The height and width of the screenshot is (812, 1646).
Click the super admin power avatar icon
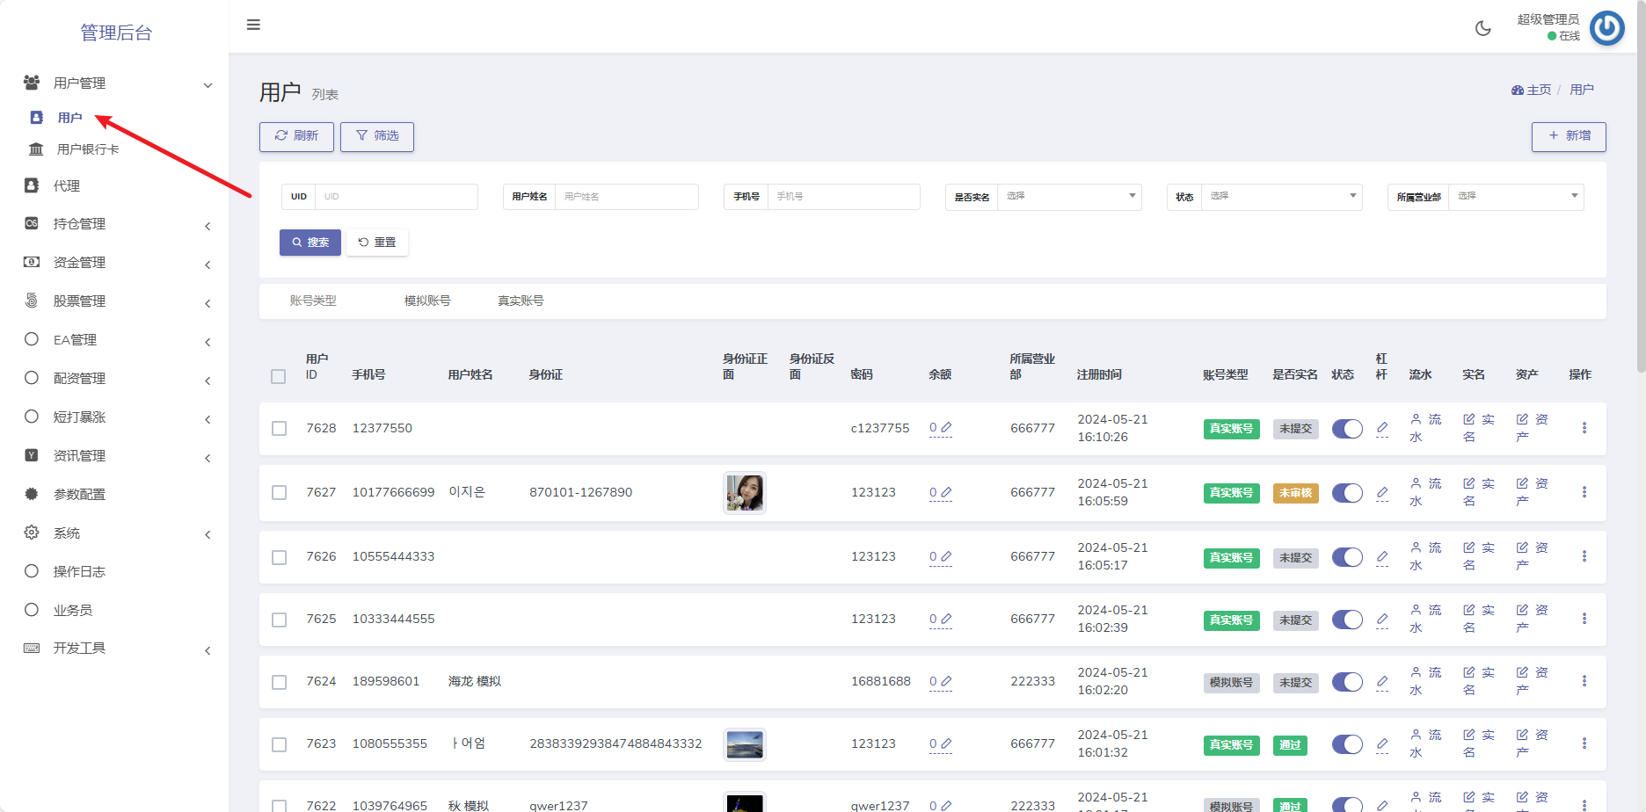(x=1606, y=28)
